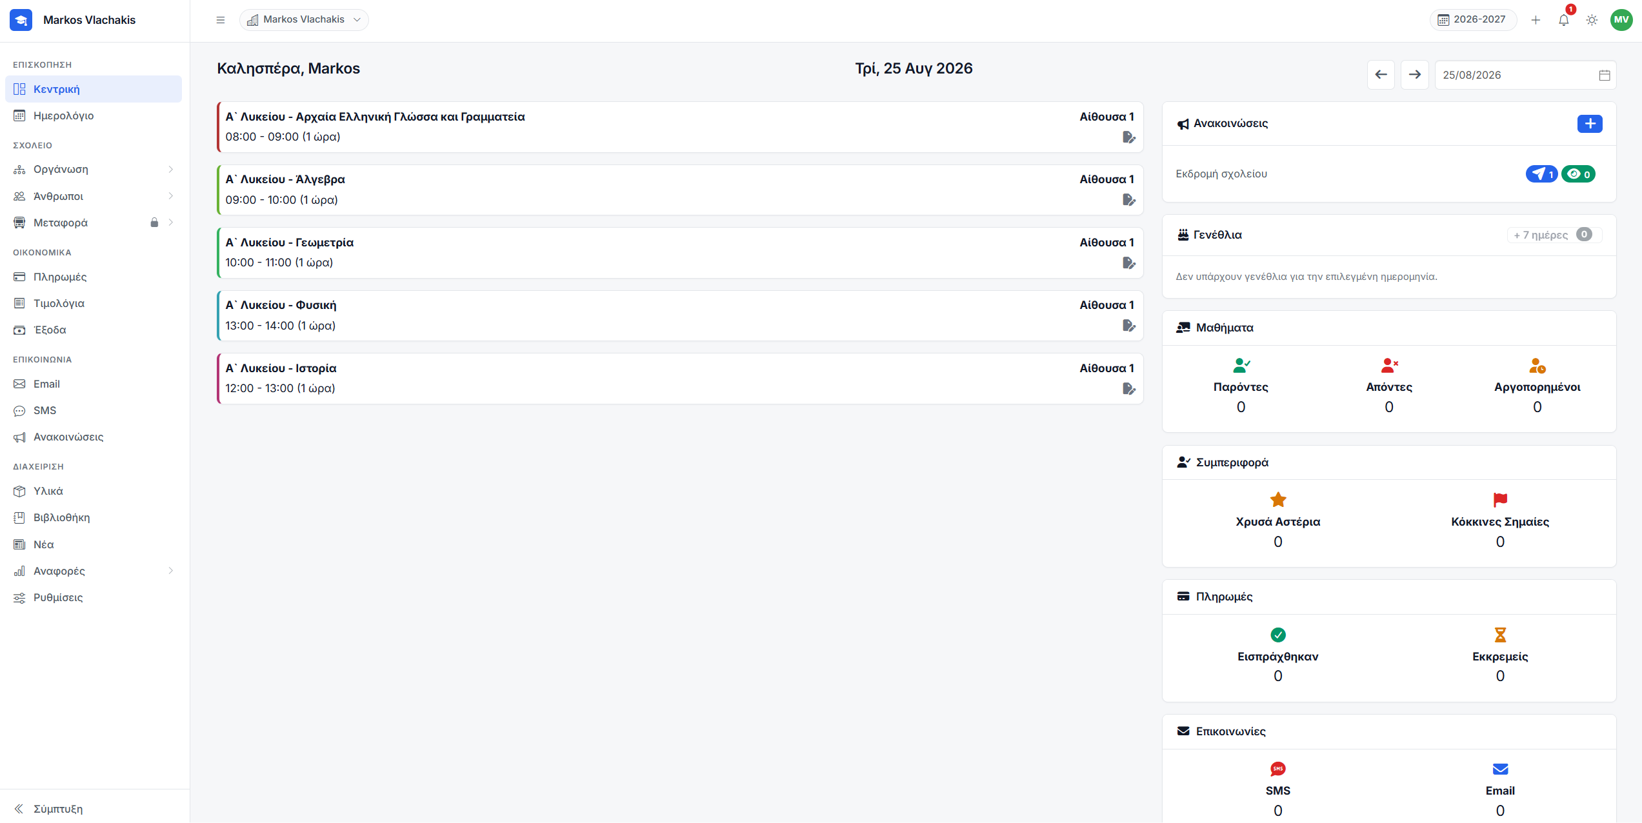Image resolution: width=1642 pixels, height=823 pixels.
Task: Open Email in the sidebar
Action: tap(94, 384)
